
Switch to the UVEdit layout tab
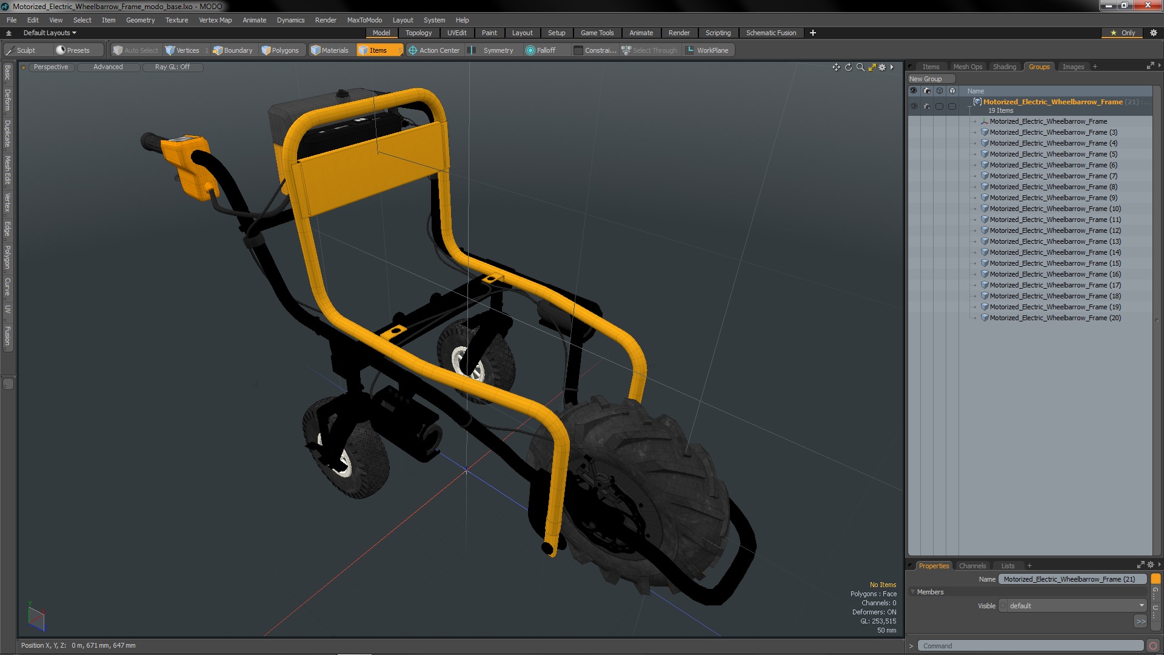457,33
